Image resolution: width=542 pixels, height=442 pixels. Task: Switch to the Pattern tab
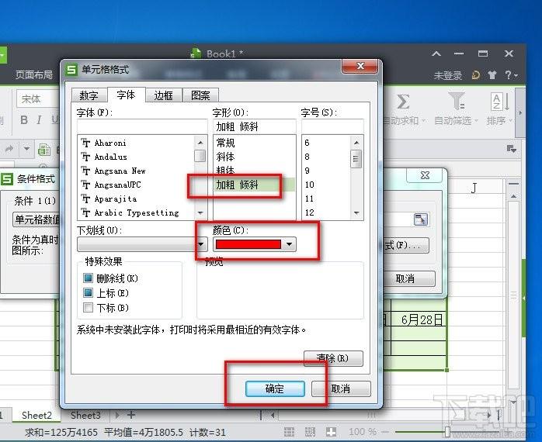pos(200,95)
